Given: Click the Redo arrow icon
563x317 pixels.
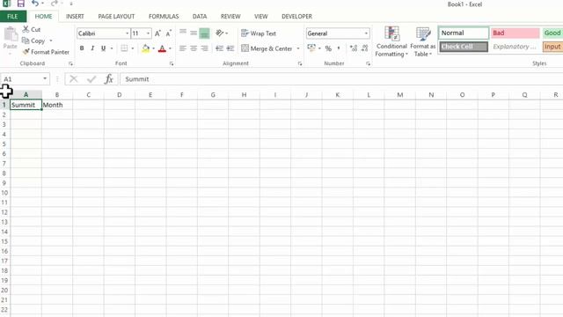Looking at the screenshot, I should (54, 4).
